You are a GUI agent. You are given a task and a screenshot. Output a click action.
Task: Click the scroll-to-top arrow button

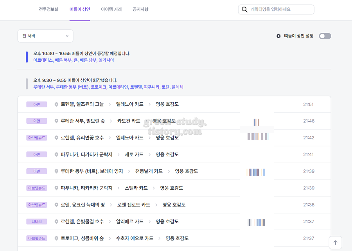(336, 242)
